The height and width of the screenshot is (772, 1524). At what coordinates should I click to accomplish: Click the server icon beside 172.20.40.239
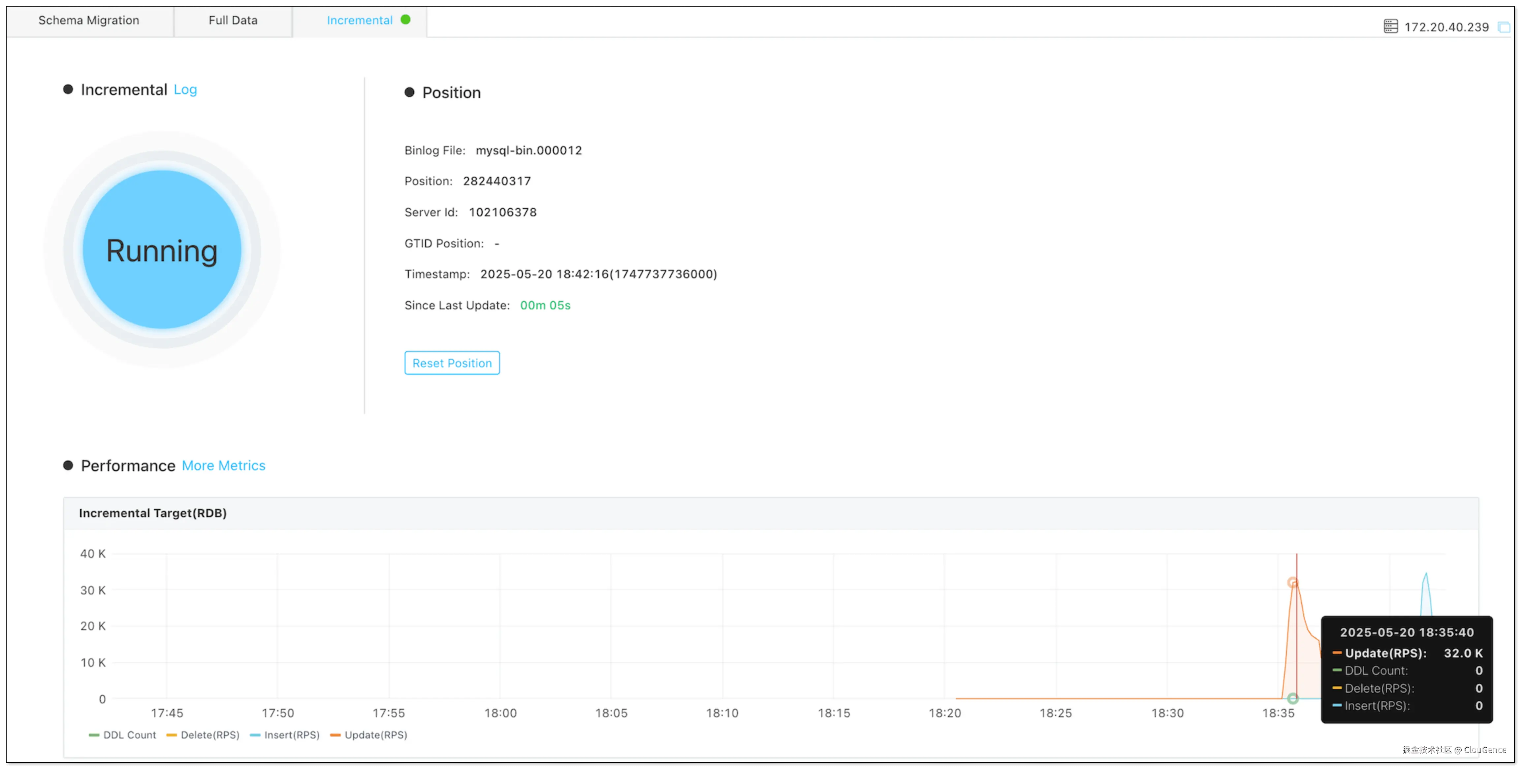[1390, 26]
